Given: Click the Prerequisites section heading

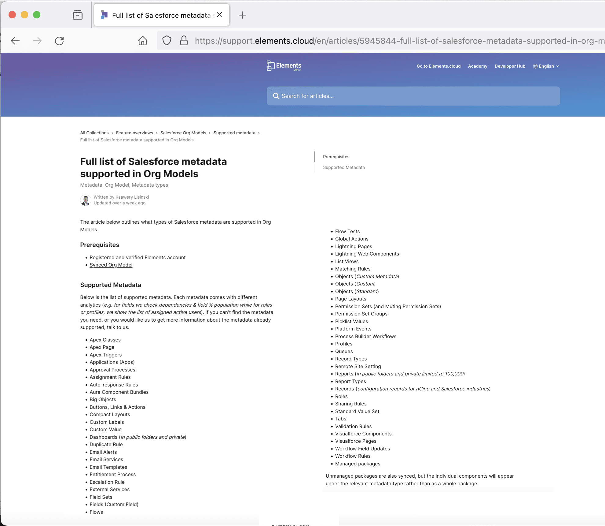Looking at the screenshot, I should click(x=100, y=245).
